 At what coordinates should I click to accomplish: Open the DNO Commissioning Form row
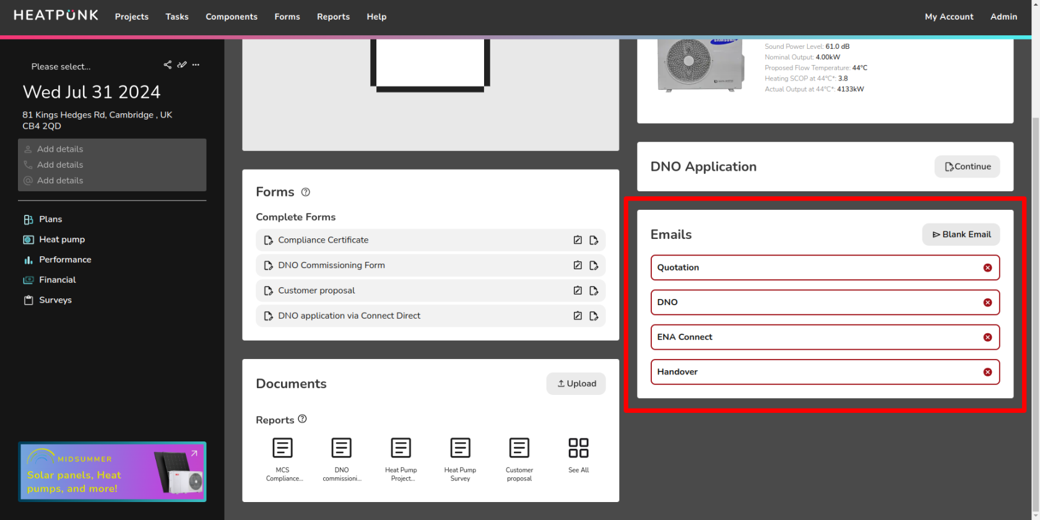point(430,266)
